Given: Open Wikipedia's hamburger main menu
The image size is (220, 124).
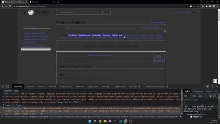Looking at the screenshot, I should click(25, 12).
